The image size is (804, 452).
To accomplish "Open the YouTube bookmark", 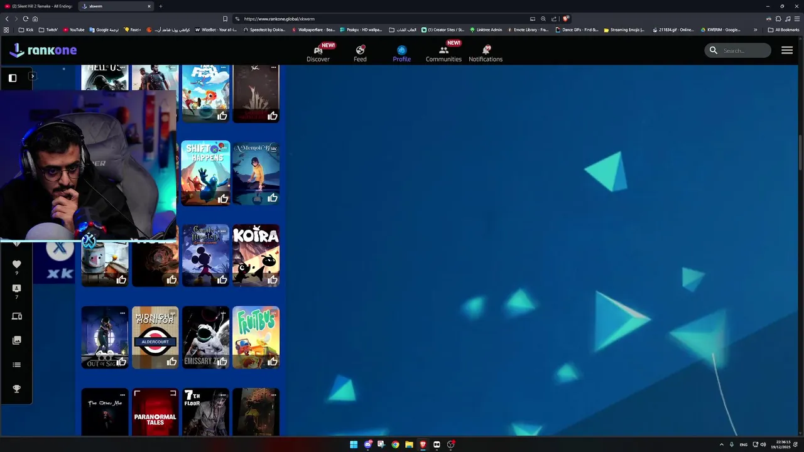I will click(73, 30).
